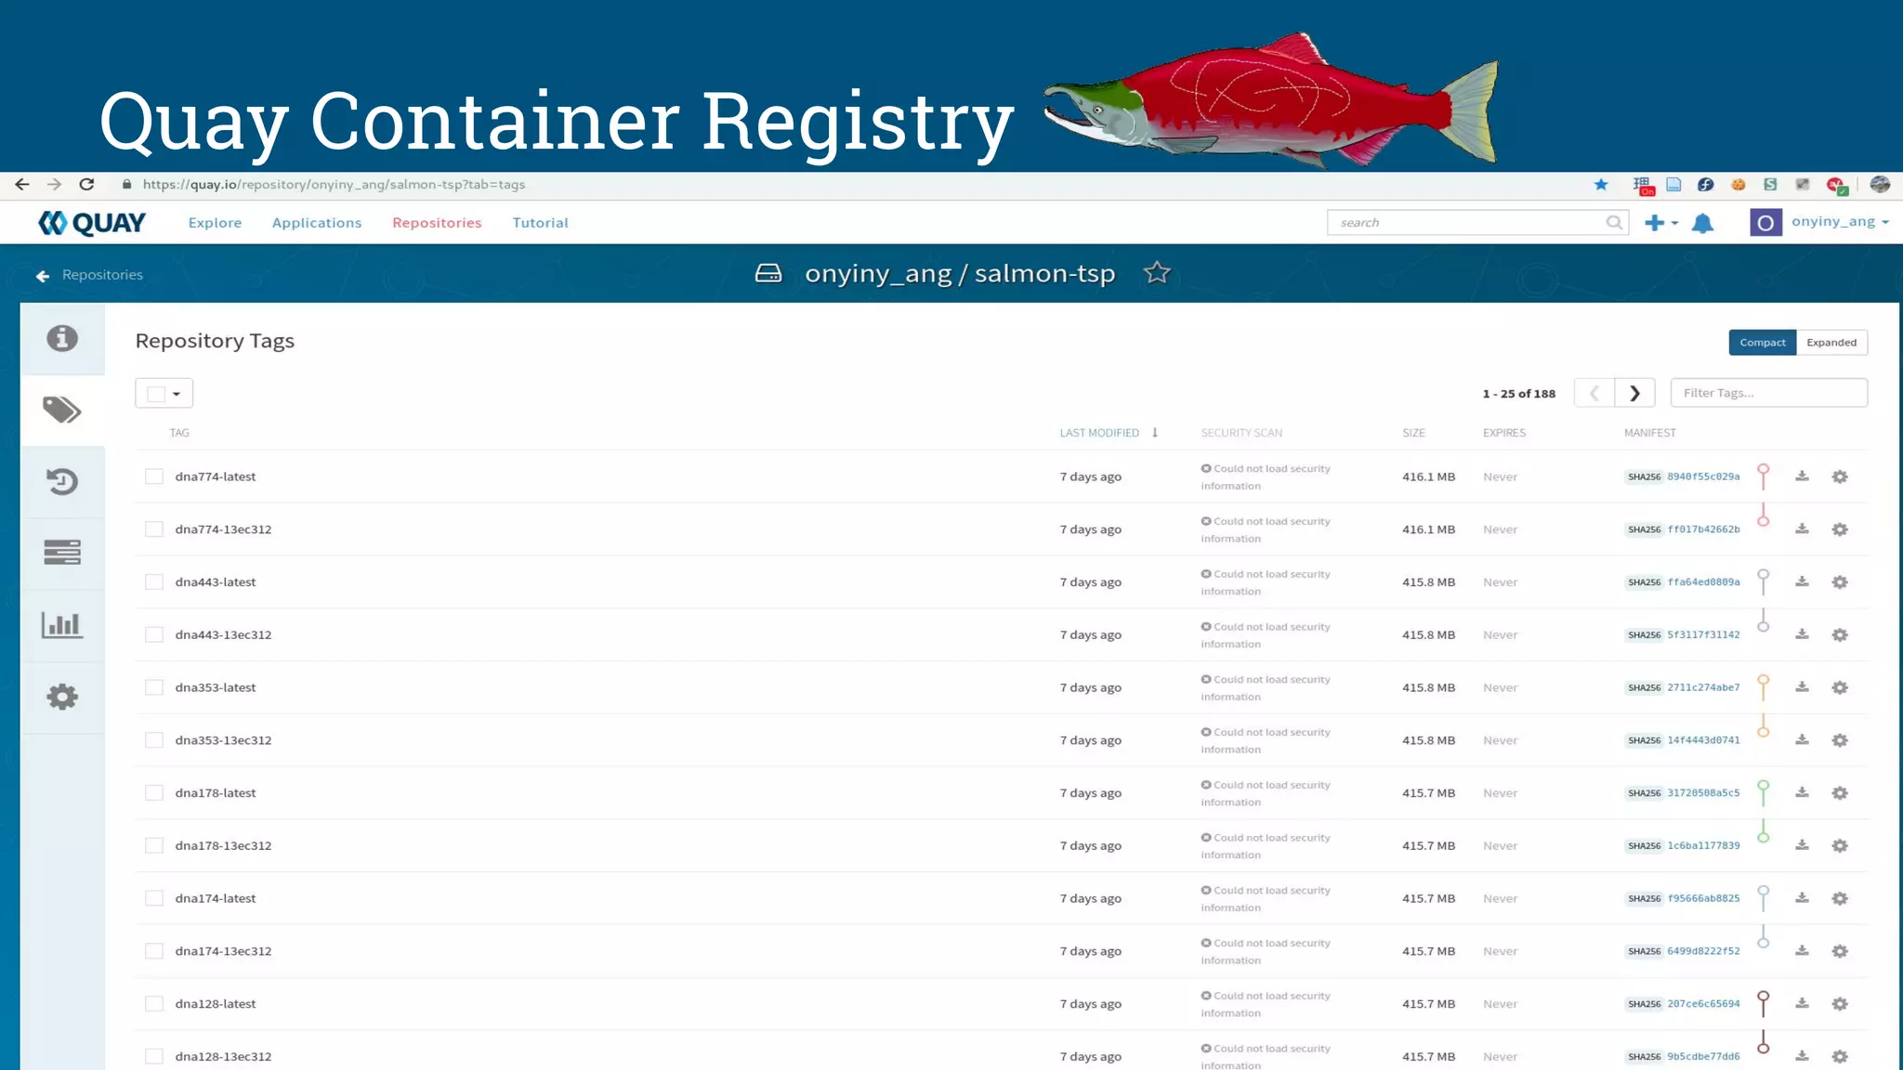Open the Explore menu

215,223
